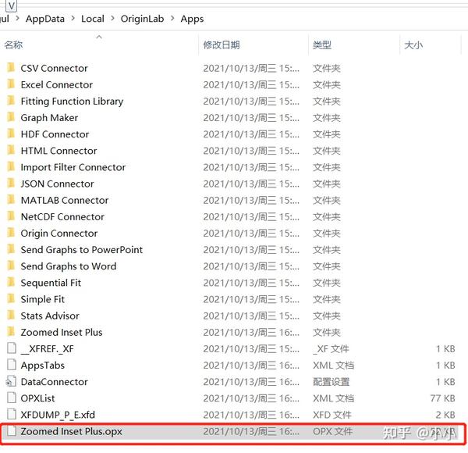Expand the chevron after AppData breadcrumb
468x453 pixels.
click(x=73, y=19)
